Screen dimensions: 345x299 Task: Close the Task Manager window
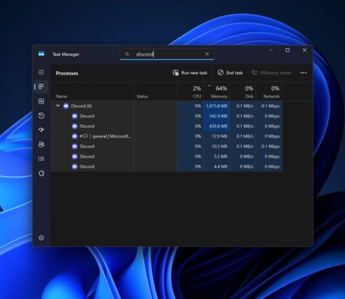click(304, 50)
